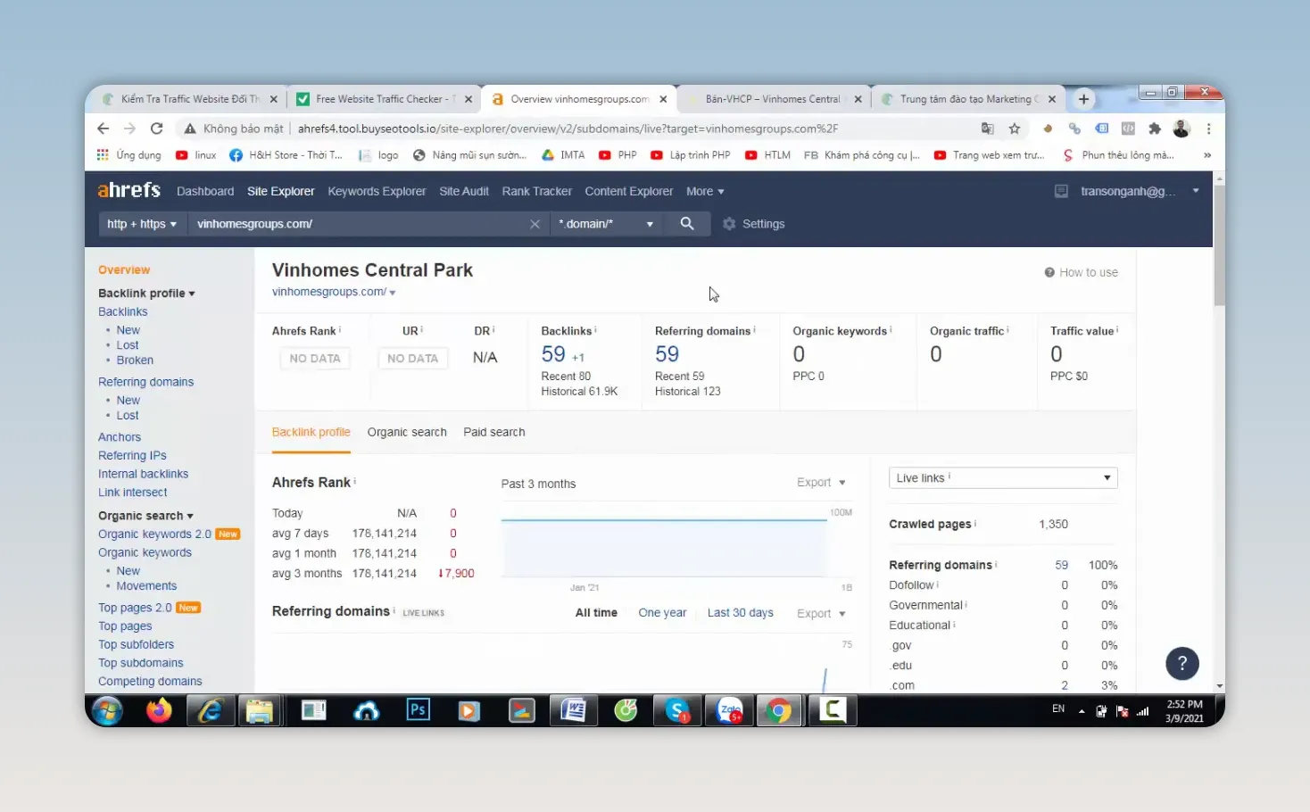Select the Last 30 days time range

pyautogui.click(x=741, y=613)
